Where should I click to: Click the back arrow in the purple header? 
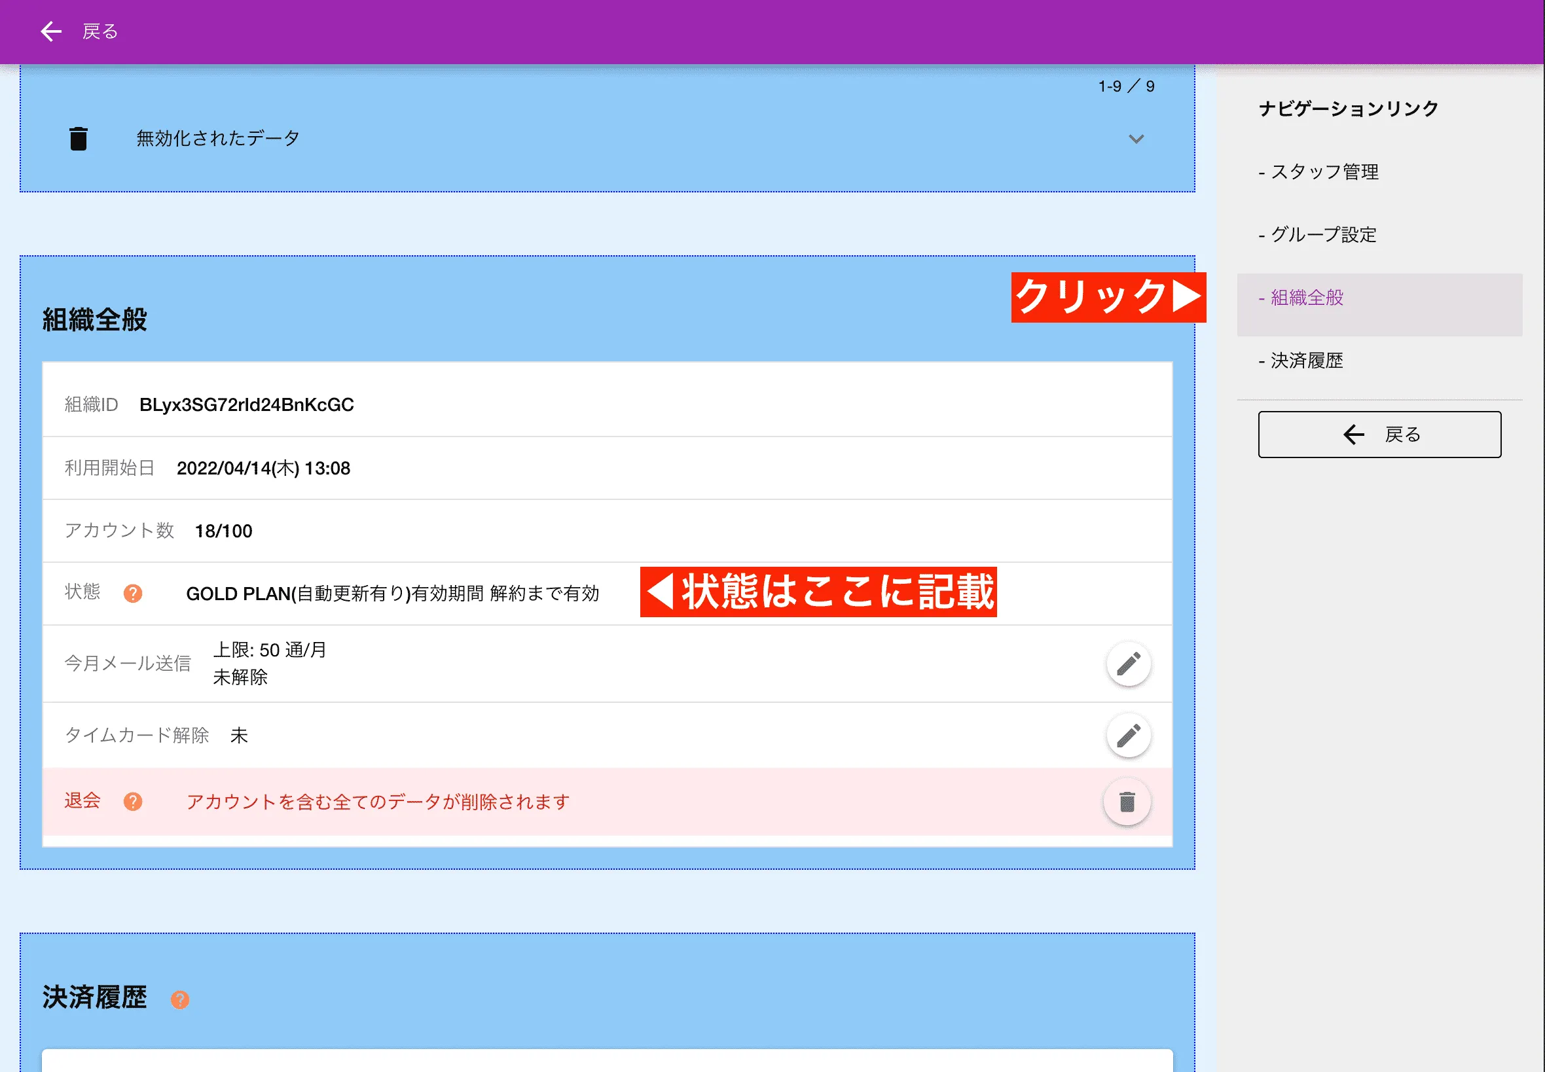click(x=50, y=31)
